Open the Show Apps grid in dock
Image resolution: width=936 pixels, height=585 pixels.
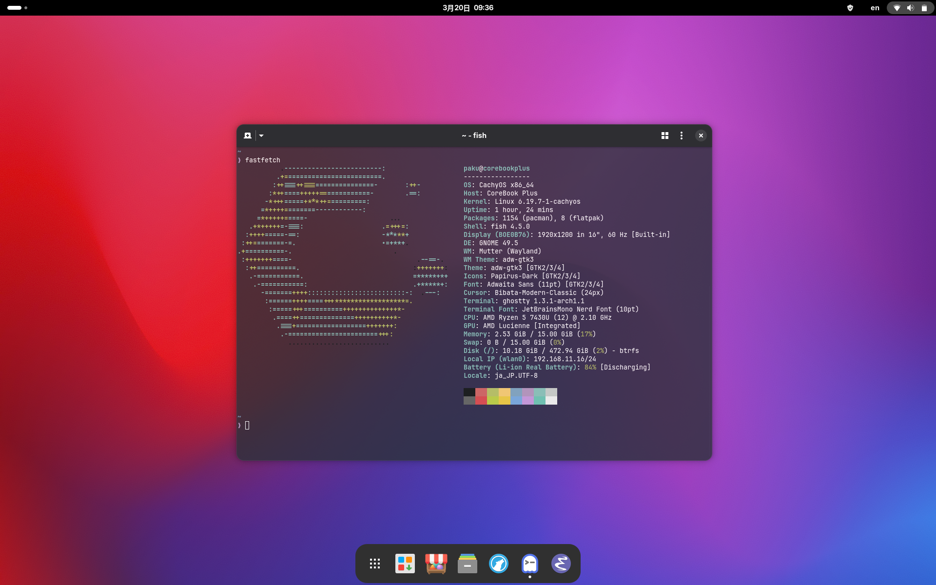(x=374, y=564)
